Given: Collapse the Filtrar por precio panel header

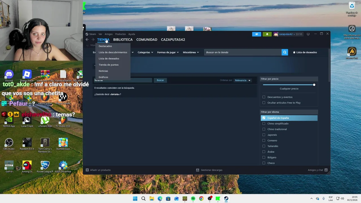Looking at the screenshot, I should (x=289, y=79).
